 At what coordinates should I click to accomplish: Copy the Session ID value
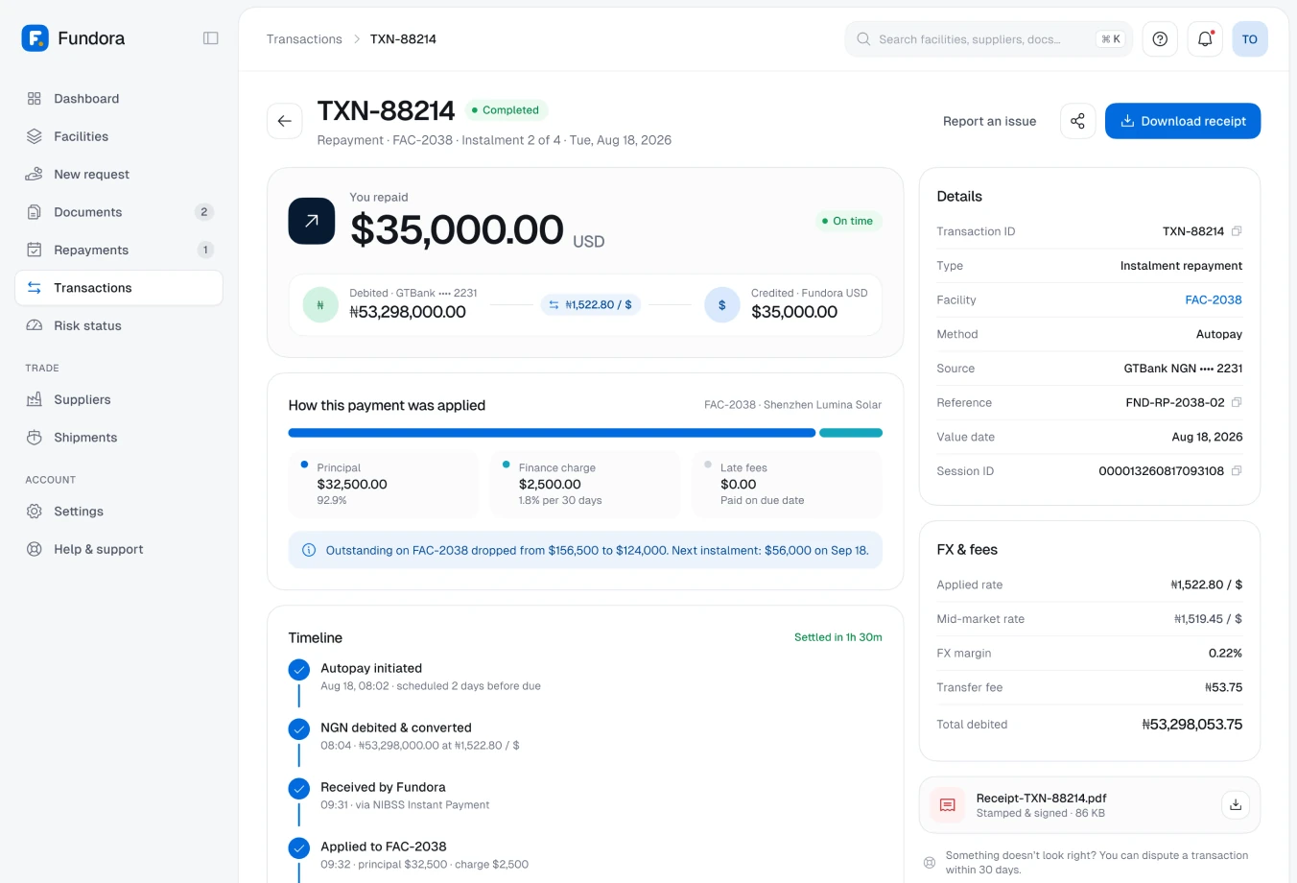(1237, 471)
